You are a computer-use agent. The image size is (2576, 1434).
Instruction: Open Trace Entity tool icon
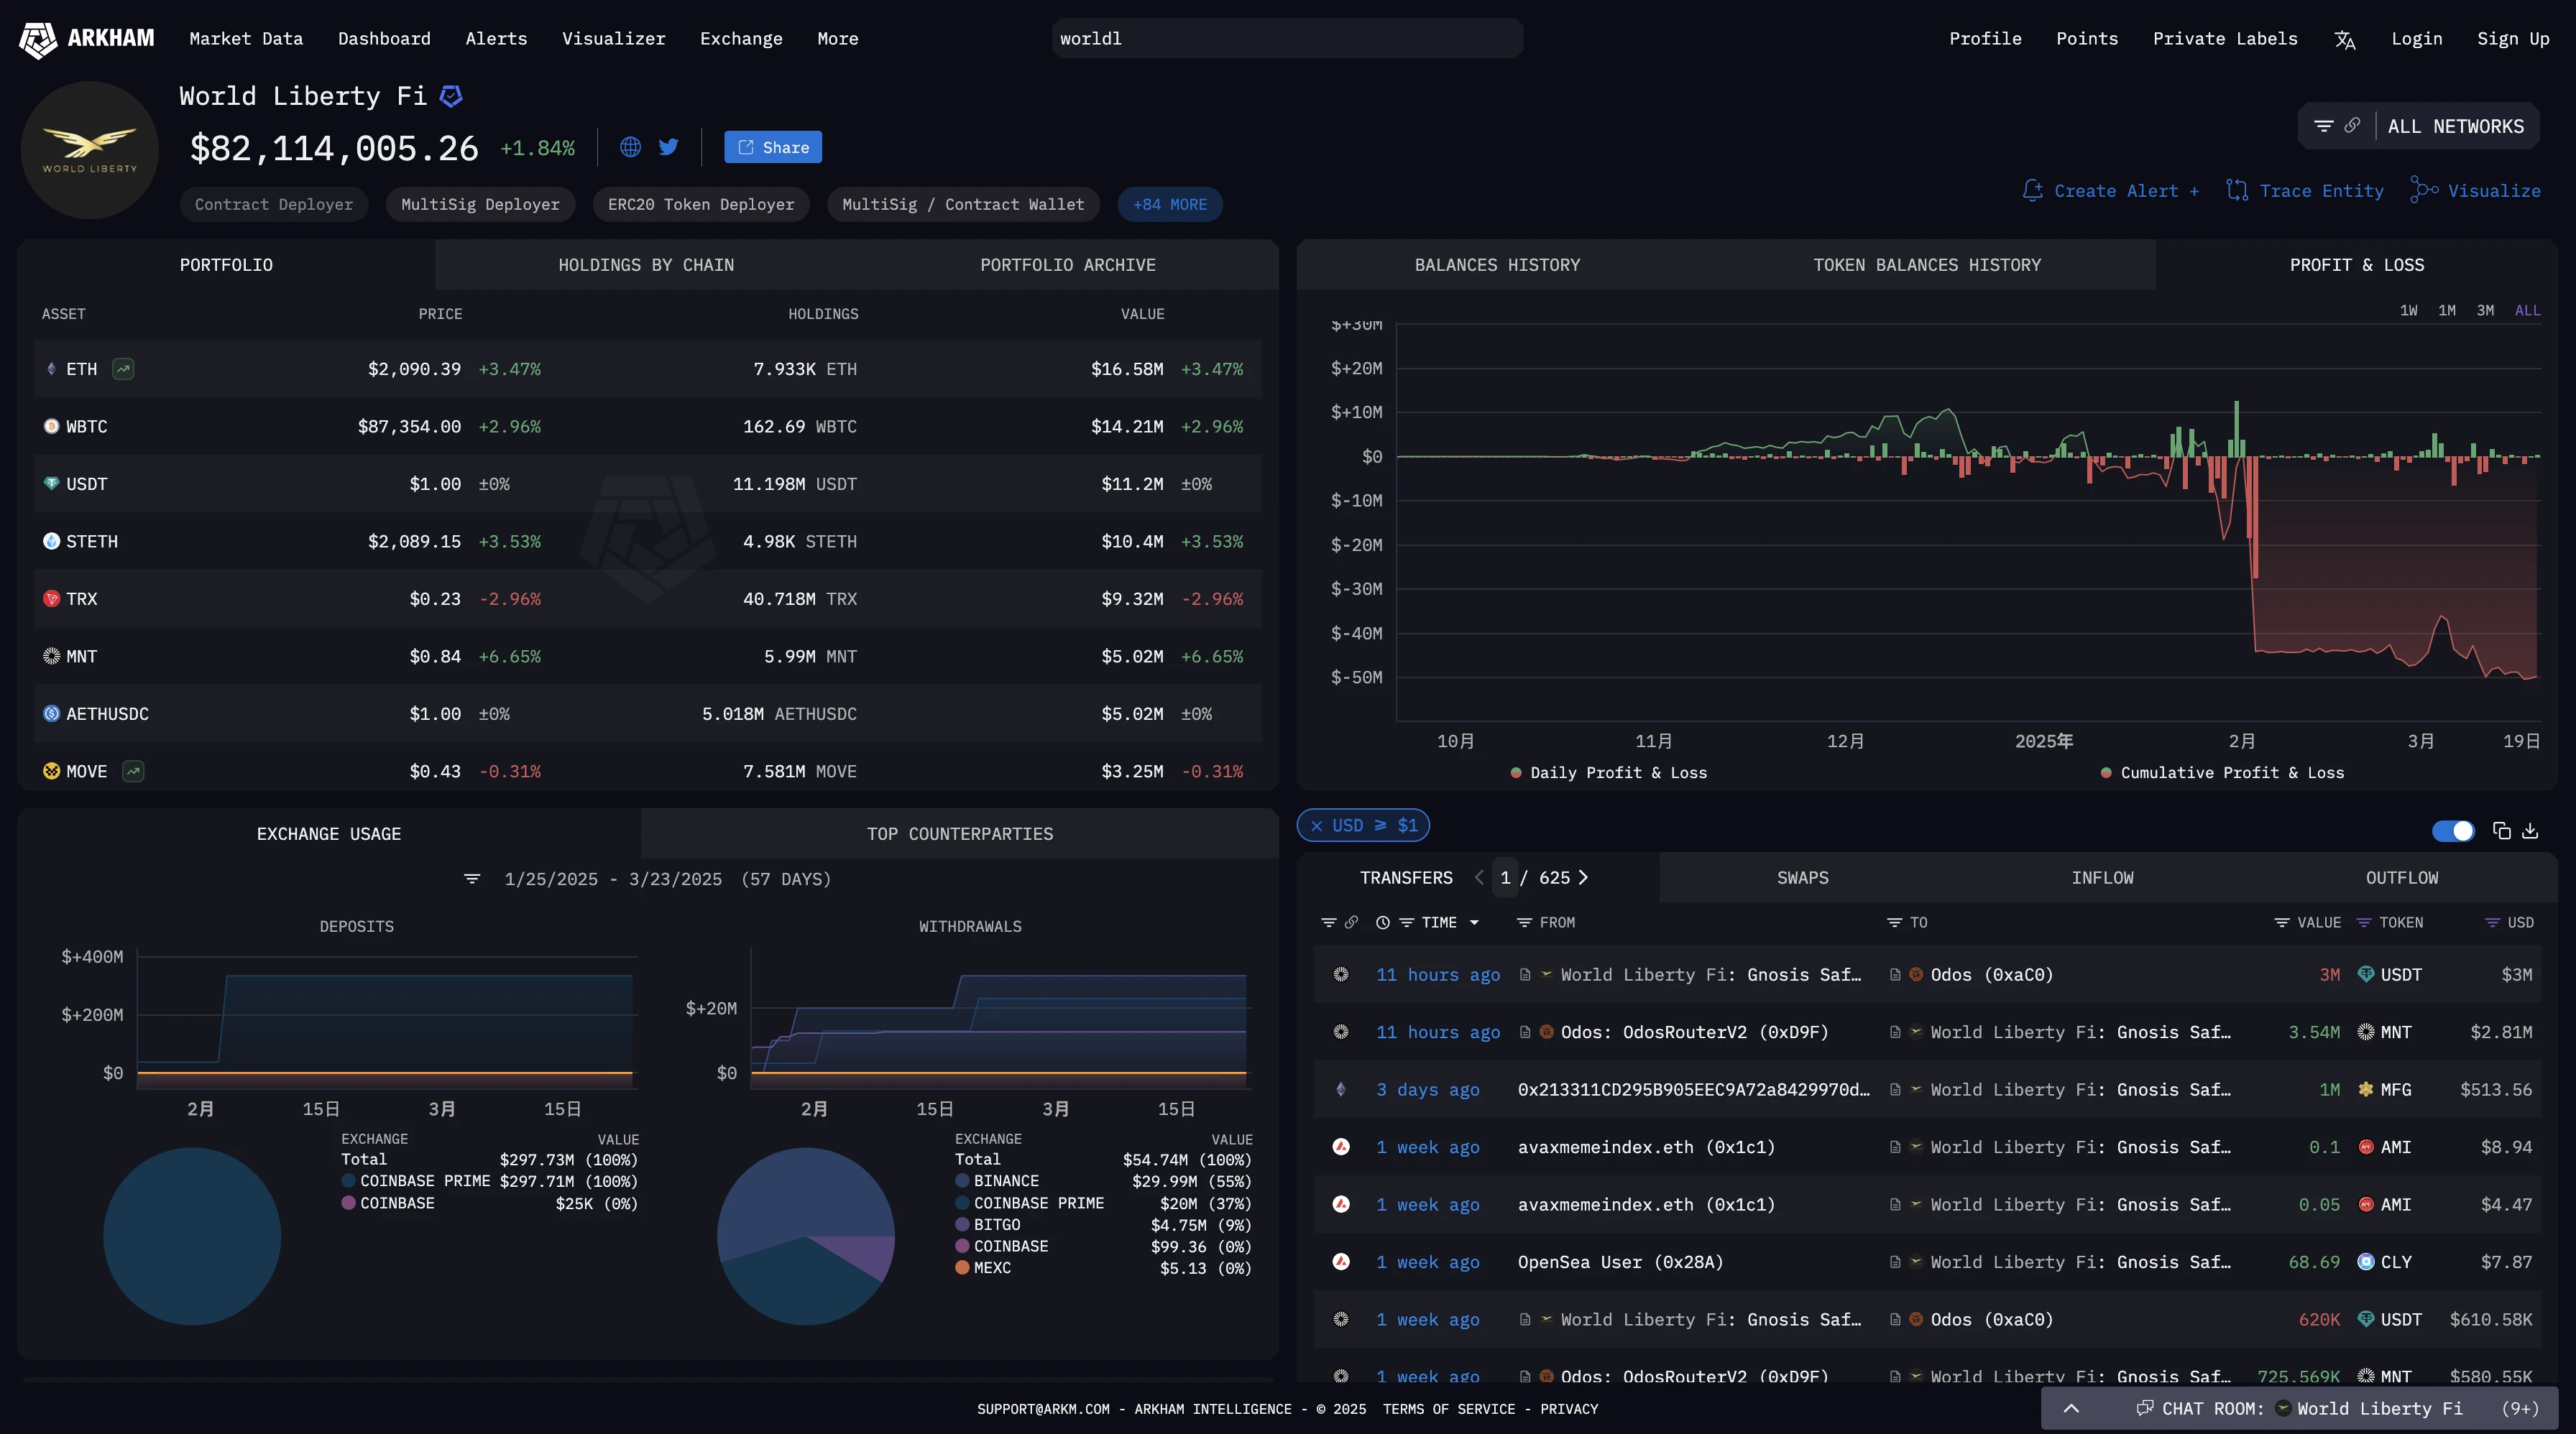(2237, 190)
